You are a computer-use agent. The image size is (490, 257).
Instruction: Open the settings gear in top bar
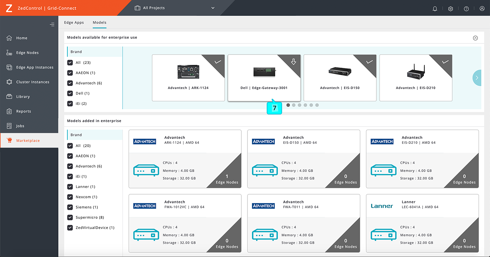(450, 9)
